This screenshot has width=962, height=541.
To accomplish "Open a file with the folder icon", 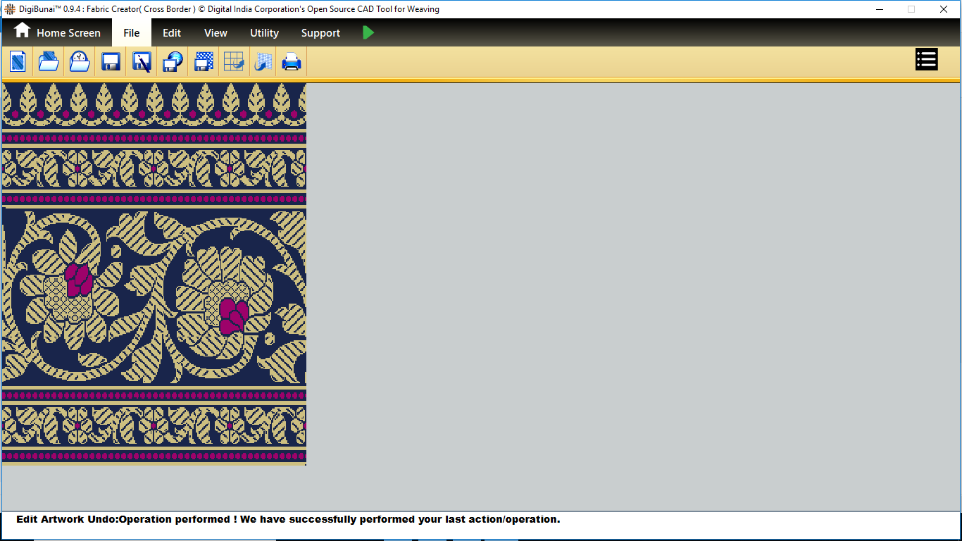I will [49, 62].
